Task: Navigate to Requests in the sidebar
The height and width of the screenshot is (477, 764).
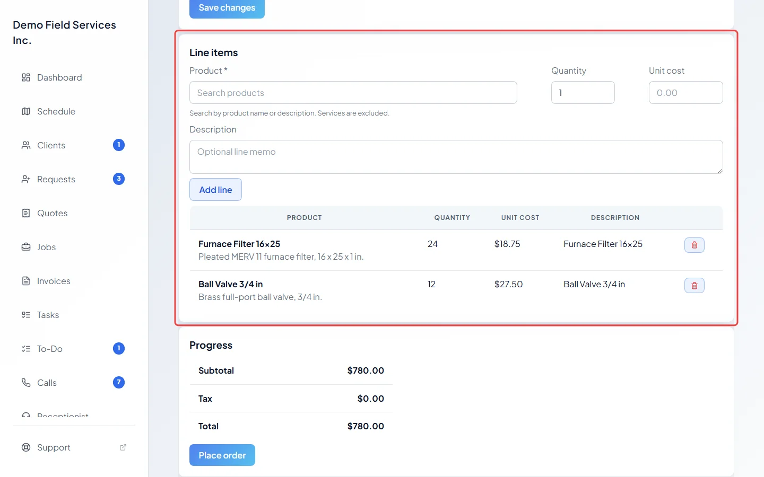Action: (x=74, y=179)
